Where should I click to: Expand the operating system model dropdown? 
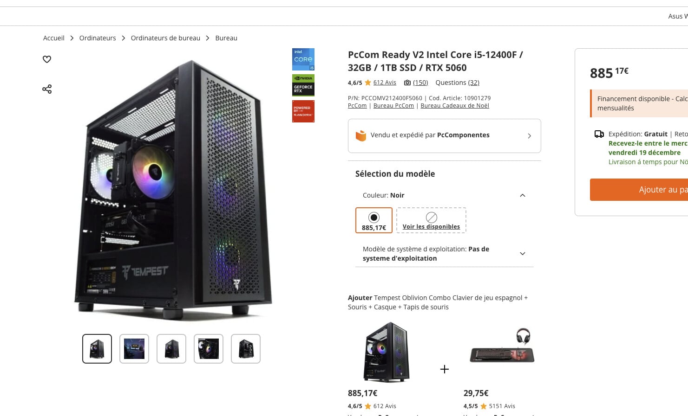click(523, 254)
